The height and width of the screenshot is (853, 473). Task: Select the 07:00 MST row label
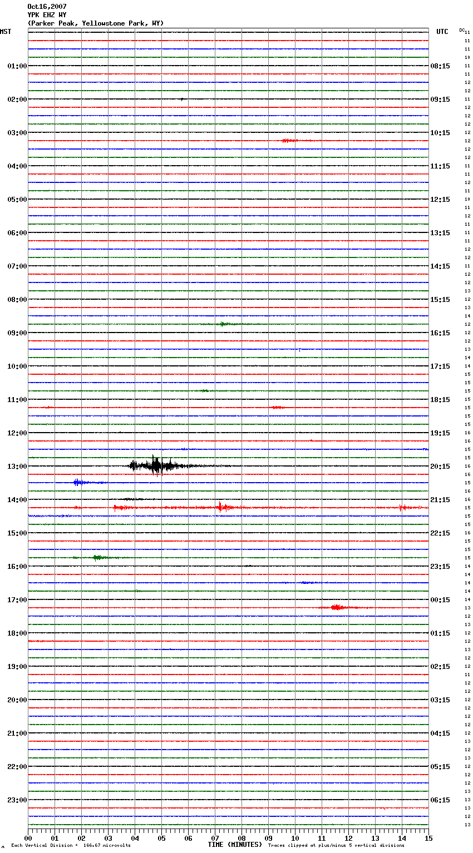(17, 266)
